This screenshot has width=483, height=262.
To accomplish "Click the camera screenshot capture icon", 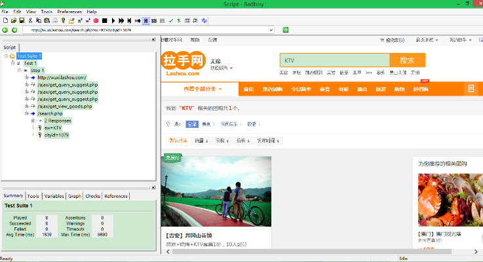I will [154, 21].
